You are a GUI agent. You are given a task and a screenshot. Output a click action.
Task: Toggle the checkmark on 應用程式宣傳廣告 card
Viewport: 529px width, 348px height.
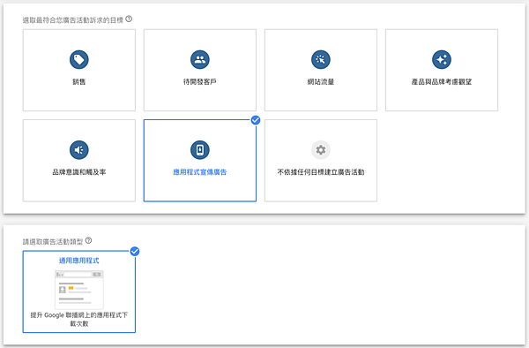coord(256,120)
